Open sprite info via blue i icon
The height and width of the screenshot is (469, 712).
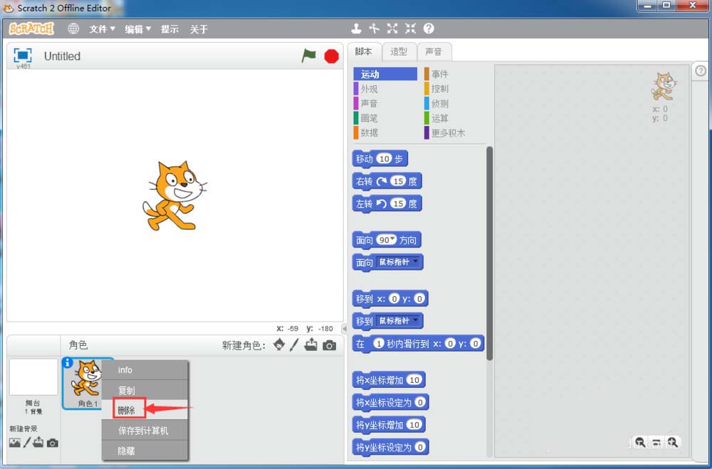click(67, 363)
